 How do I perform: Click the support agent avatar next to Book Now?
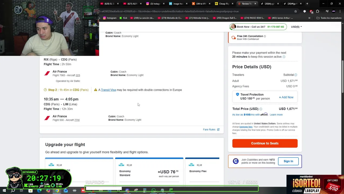click(233, 27)
